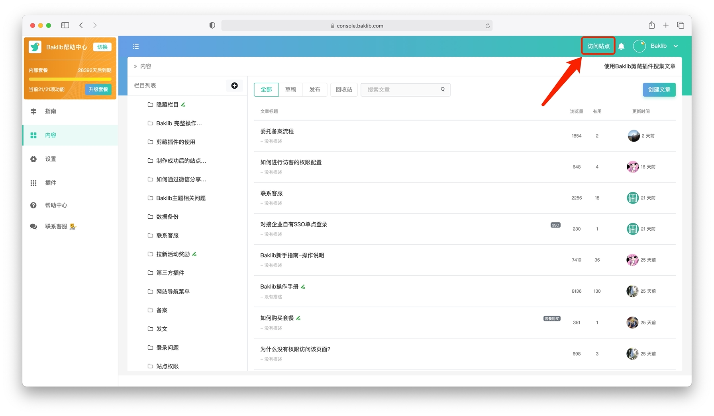The height and width of the screenshot is (416, 714).
Task: Open the 设置 sidebar item
Action: click(70, 159)
